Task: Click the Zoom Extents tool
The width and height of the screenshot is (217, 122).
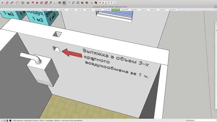Action: [78, 3]
